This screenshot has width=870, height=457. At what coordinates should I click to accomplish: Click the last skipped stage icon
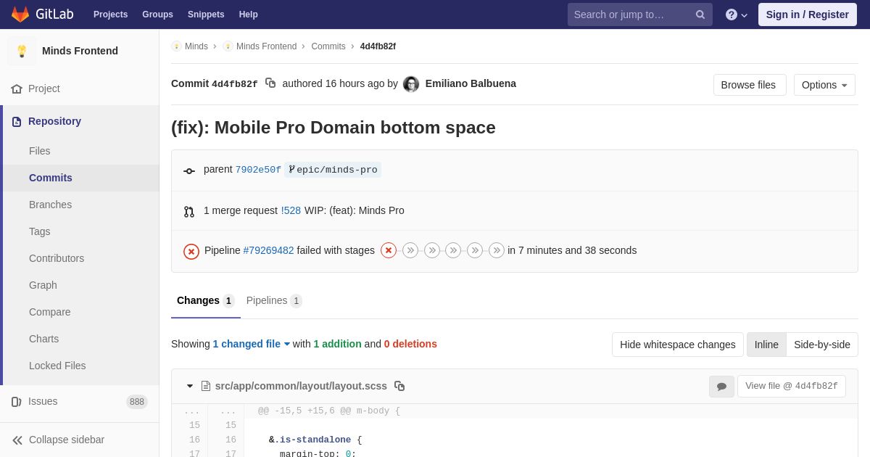(497, 250)
